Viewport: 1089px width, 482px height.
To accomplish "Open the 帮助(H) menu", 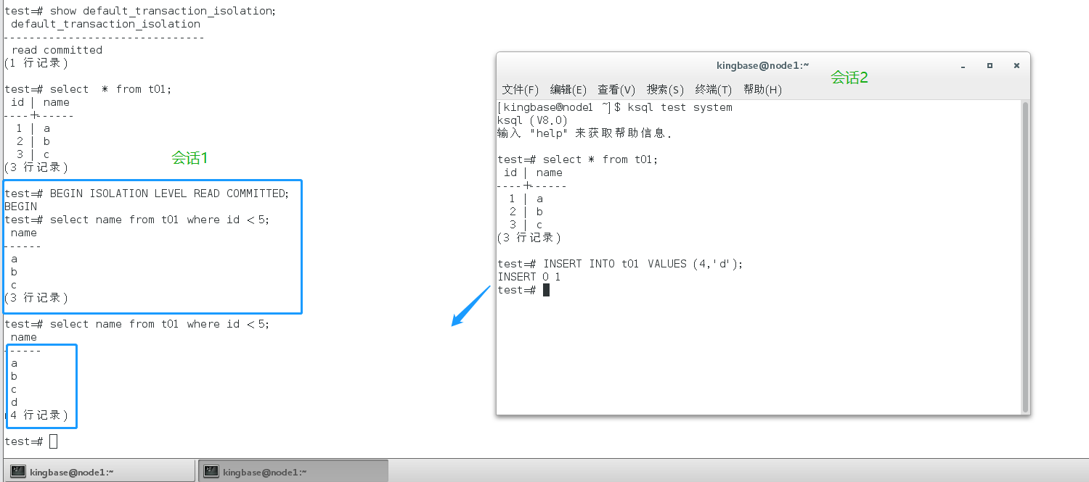I will 762,90.
